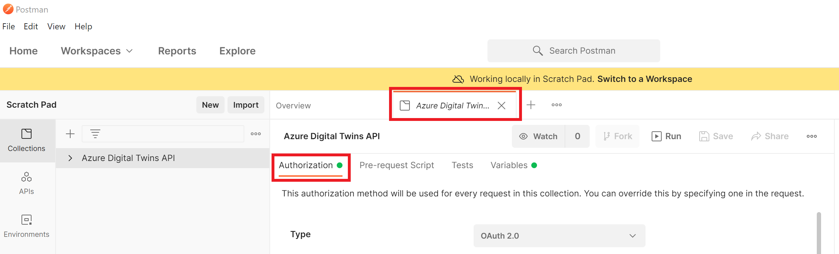839x254 pixels.
Task: Open the Workspaces dropdown
Action: (97, 51)
